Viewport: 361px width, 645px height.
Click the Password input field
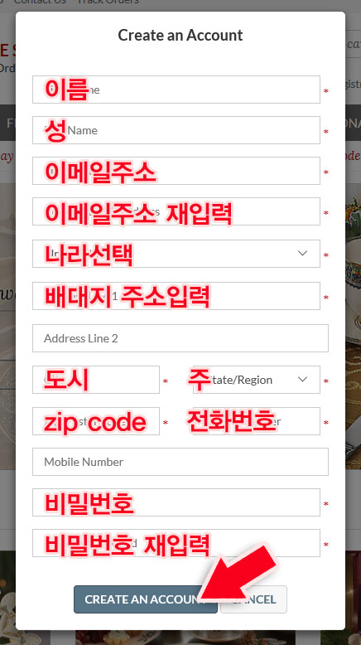(x=176, y=502)
